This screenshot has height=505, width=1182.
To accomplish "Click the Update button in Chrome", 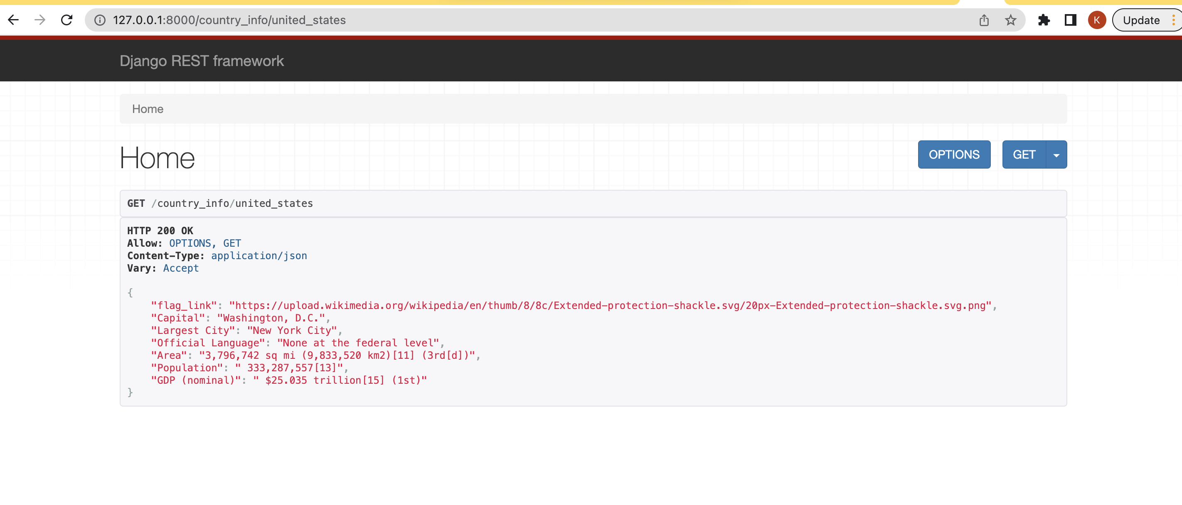I will click(1141, 20).
